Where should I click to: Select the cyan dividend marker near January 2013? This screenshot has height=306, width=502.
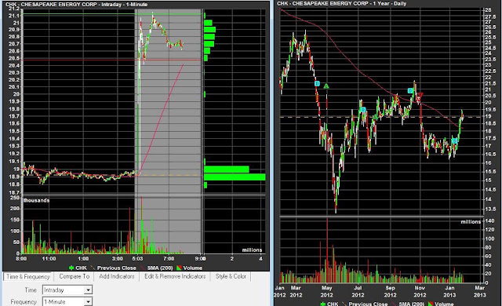[x=454, y=140]
